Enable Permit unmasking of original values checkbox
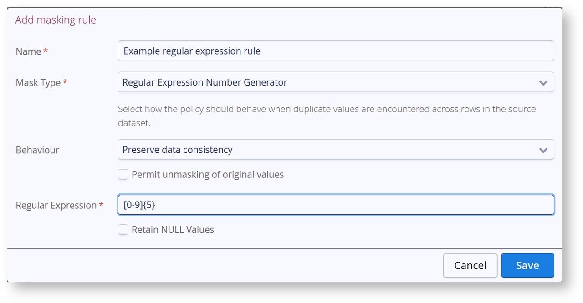The height and width of the screenshot is (303, 583). point(123,174)
